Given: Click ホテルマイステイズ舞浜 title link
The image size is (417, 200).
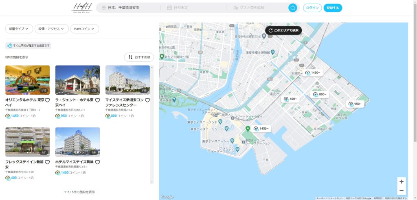Looking at the screenshot, I should [x=74, y=162].
